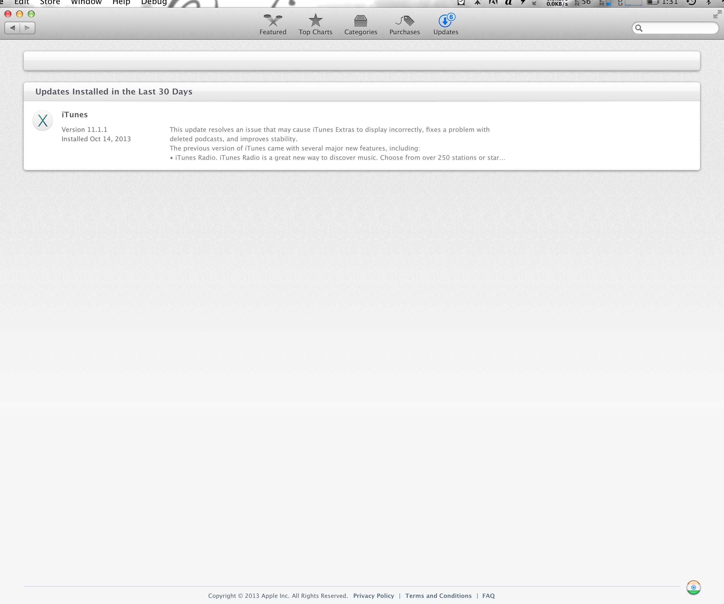Viewport: 724px width, 604px height.
Task: Click the forward navigation arrow
Action: (27, 28)
